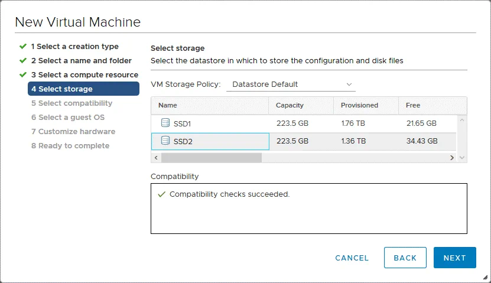This screenshot has width=491, height=283.
Task: Open the VM Storage Policy dropdown
Action: pyautogui.click(x=291, y=84)
